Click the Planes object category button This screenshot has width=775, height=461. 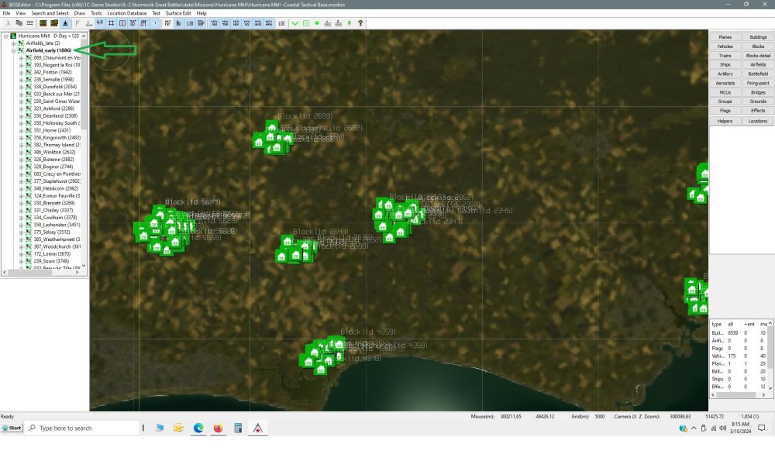[725, 37]
